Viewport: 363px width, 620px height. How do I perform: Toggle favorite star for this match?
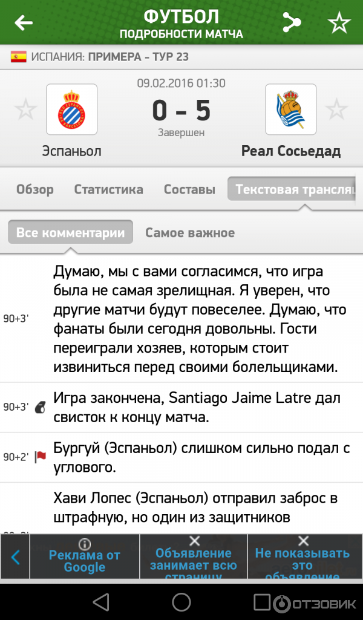339,23
